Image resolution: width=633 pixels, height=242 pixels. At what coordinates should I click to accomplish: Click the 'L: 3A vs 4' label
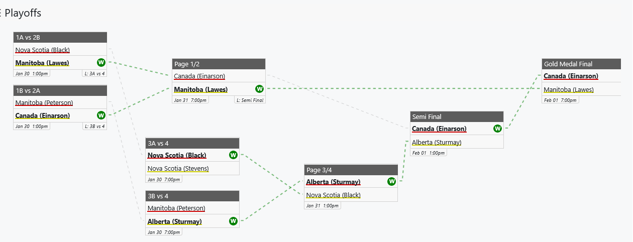click(x=94, y=73)
